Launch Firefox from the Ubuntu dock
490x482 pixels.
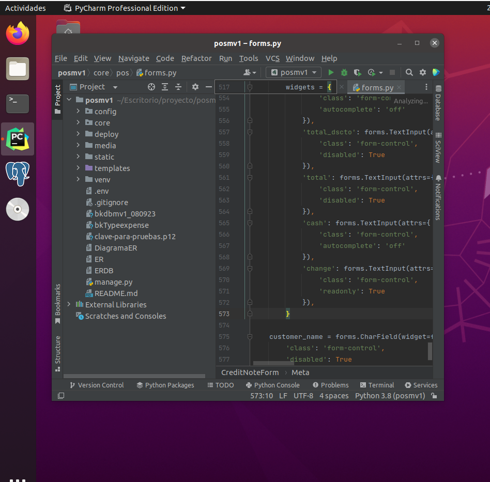point(18,34)
